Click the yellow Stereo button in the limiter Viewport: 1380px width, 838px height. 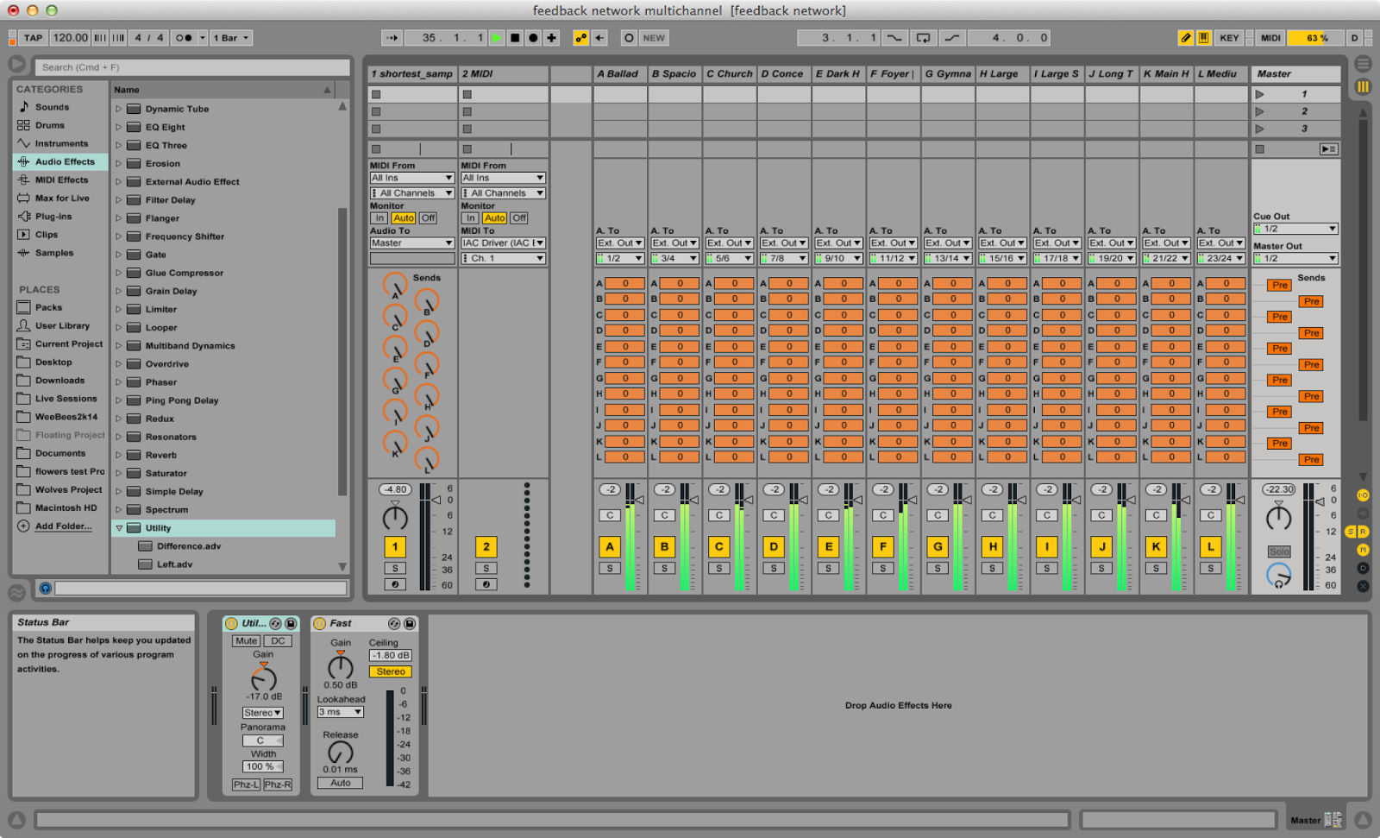click(x=391, y=671)
